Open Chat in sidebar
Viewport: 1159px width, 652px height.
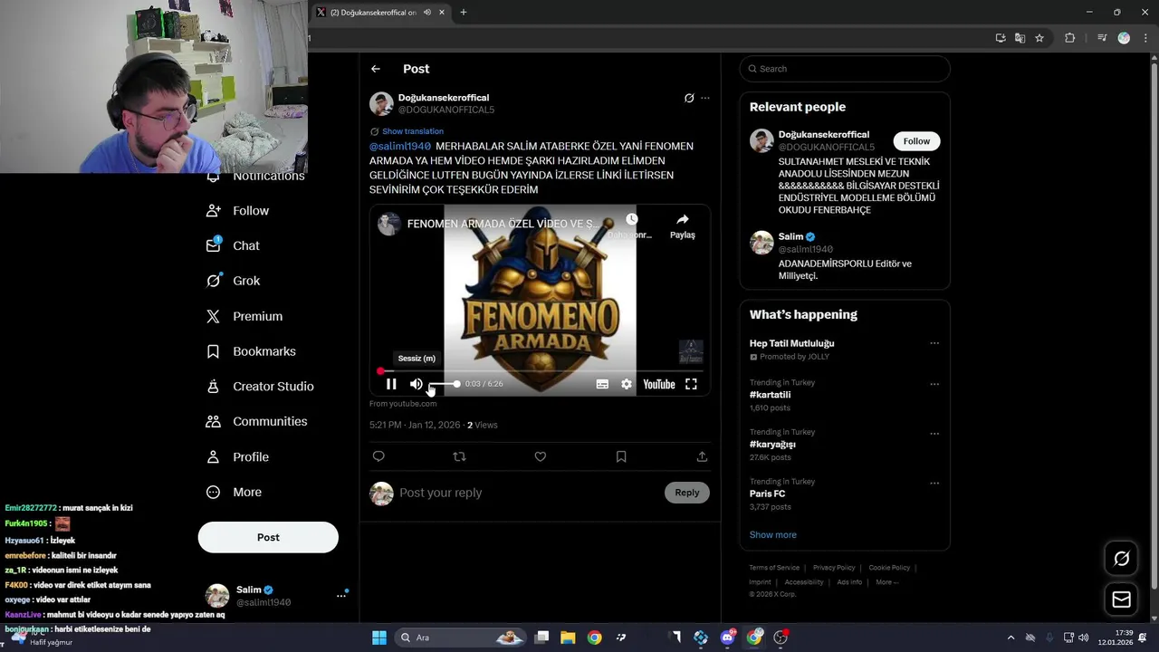click(234, 245)
